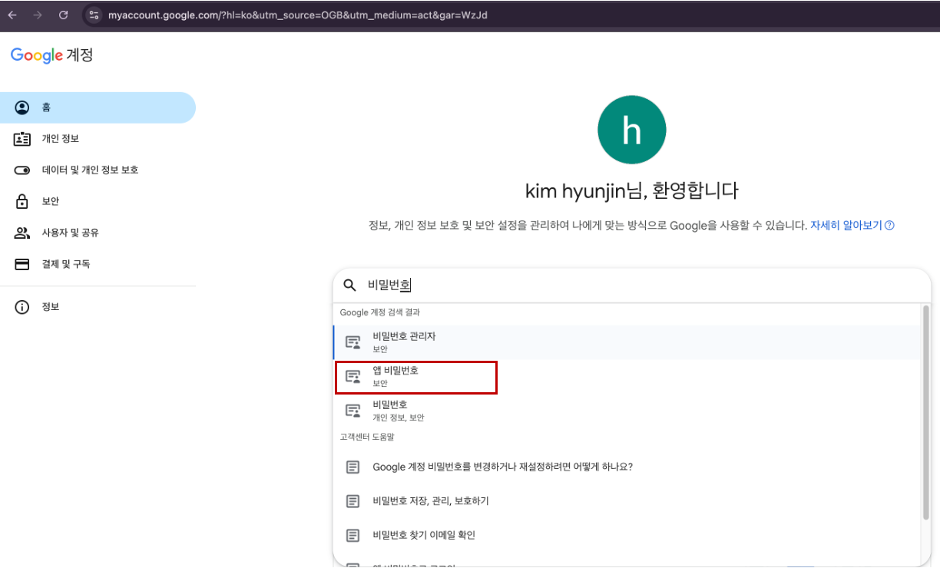Click document icon beside Google 계정 비밀번호 변경 article
The width and height of the screenshot is (940, 568).
click(x=352, y=467)
